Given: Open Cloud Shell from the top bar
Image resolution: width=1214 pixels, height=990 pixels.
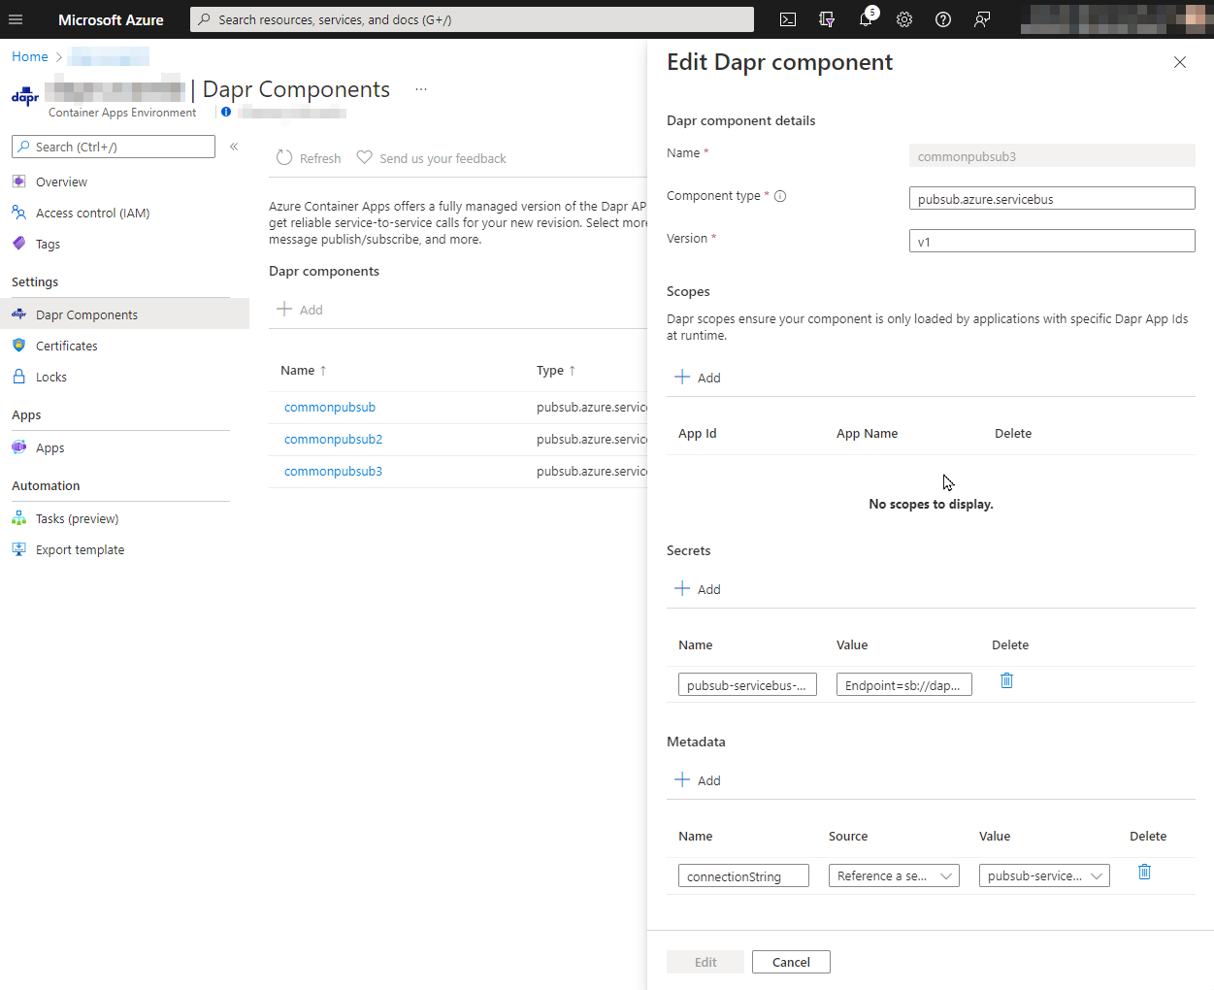Looking at the screenshot, I should pos(787,19).
